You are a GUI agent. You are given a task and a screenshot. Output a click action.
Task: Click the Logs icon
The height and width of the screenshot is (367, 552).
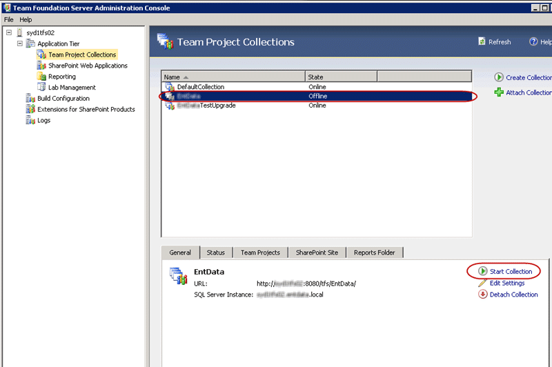[x=30, y=120]
